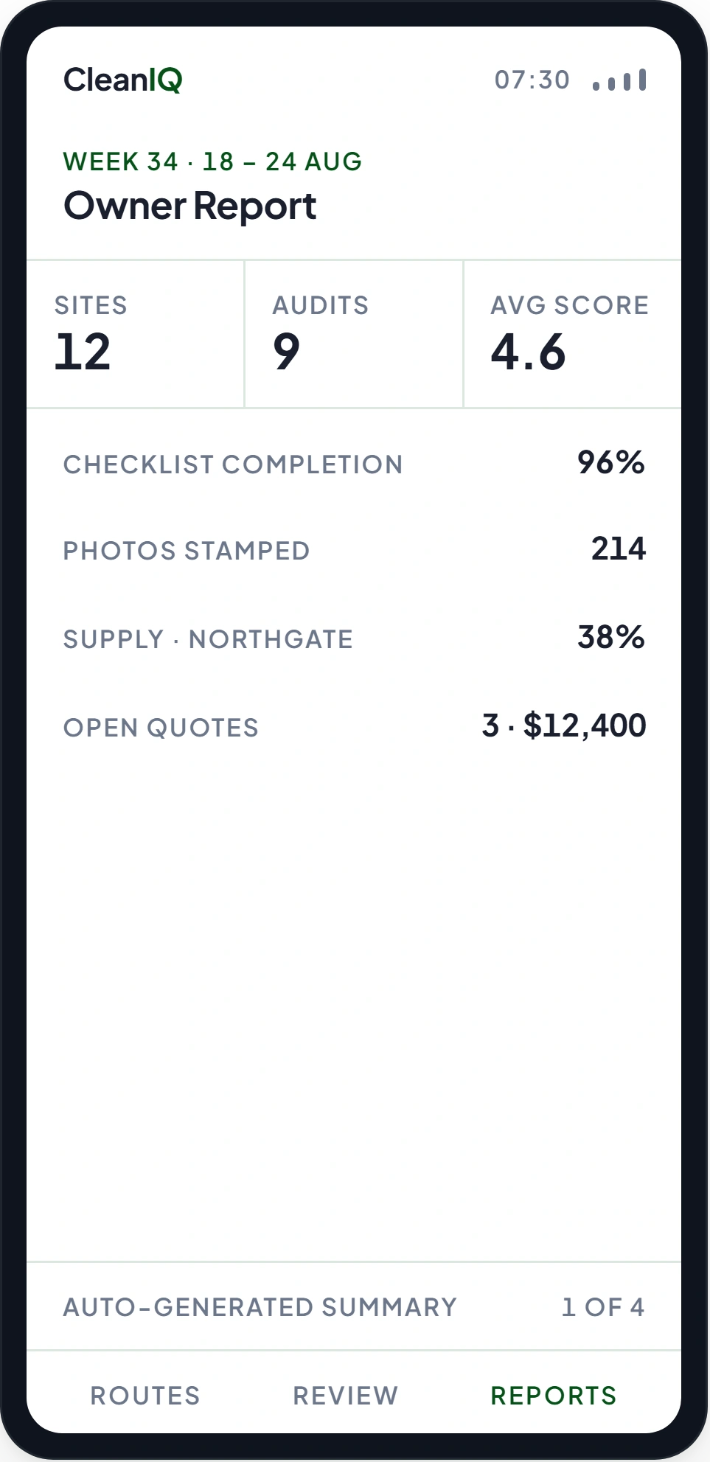This screenshot has width=710, height=1462.
Task: Tap the Owner Report heading
Action: tap(190, 206)
